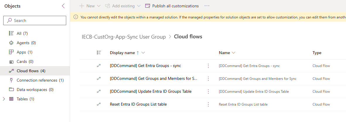Viewport: 346px width, 122px height.
Task: Open Display name column sort dropdown
Action: 143,53
